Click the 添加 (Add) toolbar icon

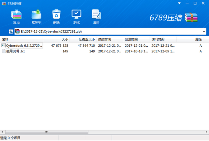click(x=16, y=14)
